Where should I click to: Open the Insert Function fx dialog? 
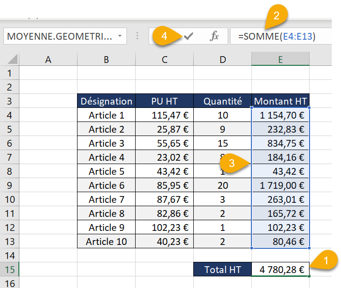point(214,36)
